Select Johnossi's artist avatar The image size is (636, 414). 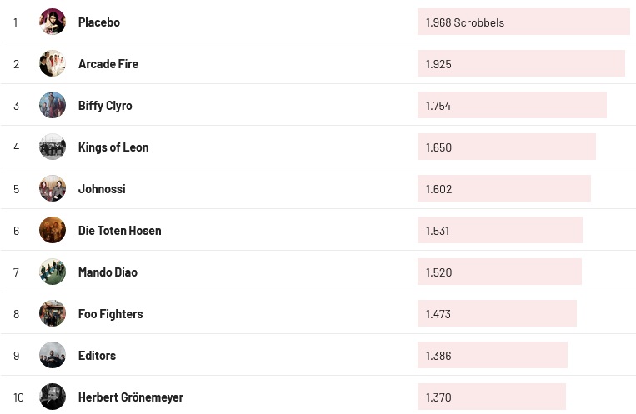[53, 188]
